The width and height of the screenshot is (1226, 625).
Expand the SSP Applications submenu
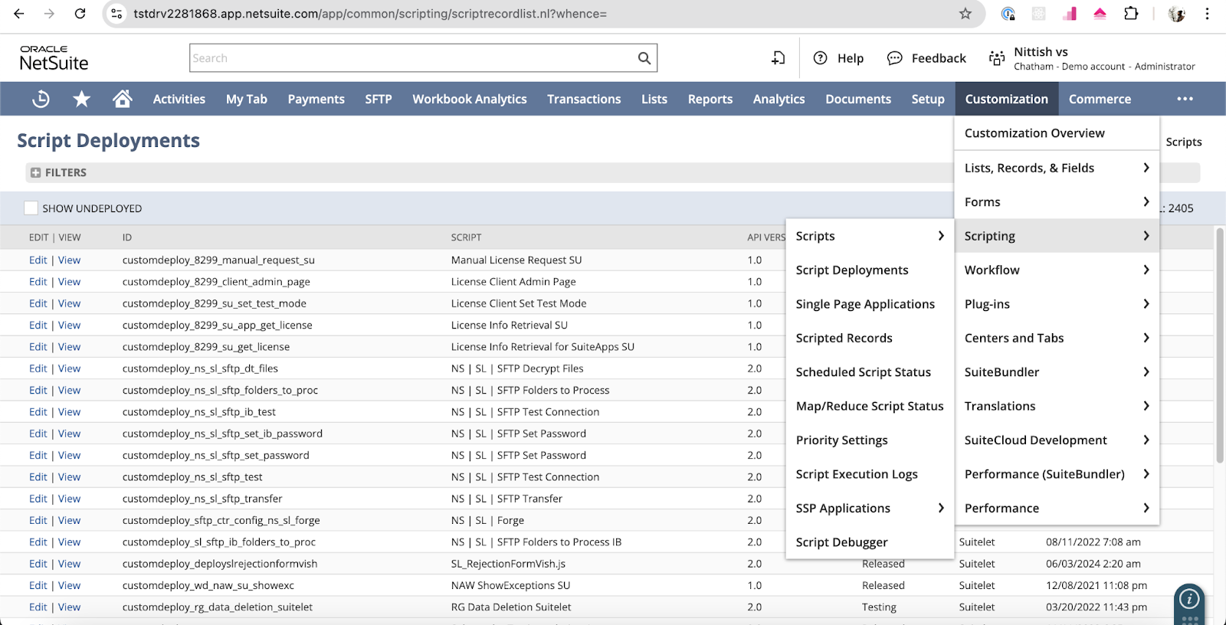pos(941,508)
